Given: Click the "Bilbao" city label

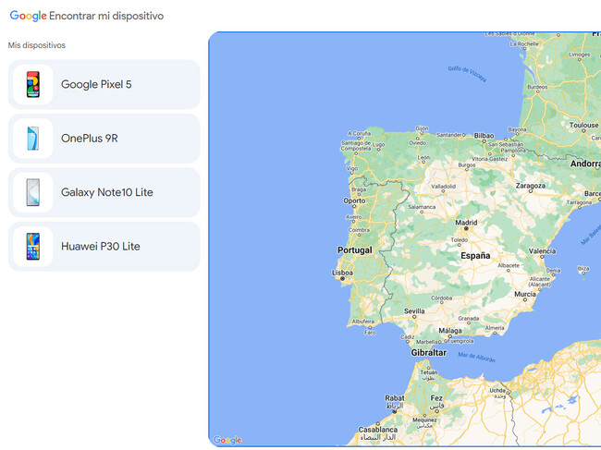Looking at the screenshot, I should pos(484,136).
